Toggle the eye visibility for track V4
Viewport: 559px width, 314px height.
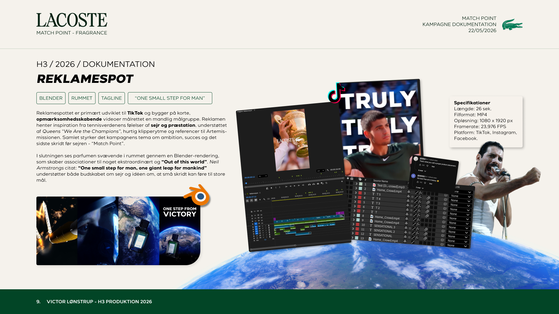tap(261, 214)
